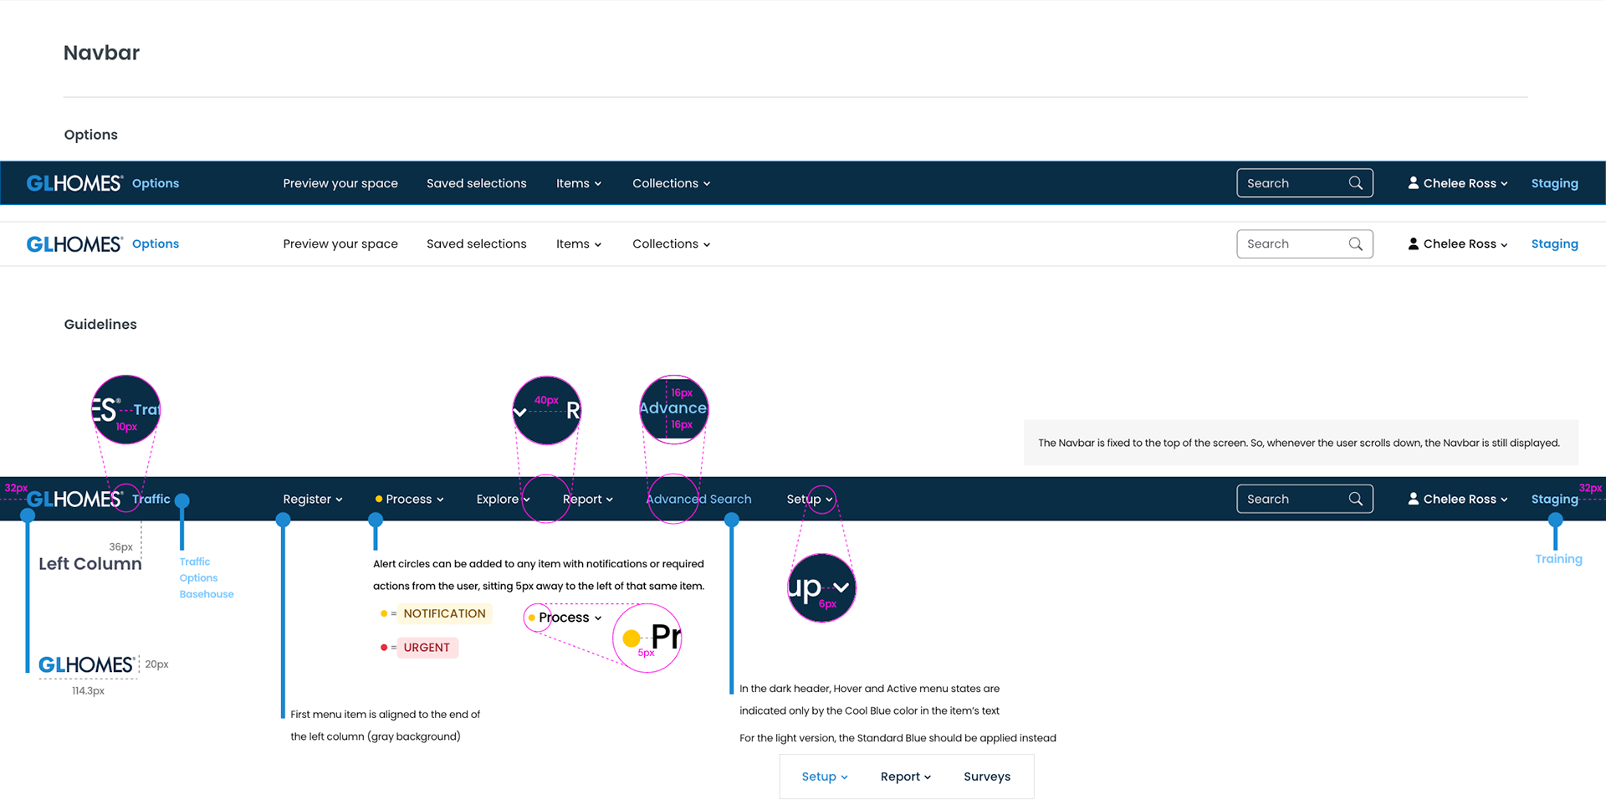Select Preview your space in dark navbar
The height and width of the screenshot is (805, 1606).
[340, 183]
